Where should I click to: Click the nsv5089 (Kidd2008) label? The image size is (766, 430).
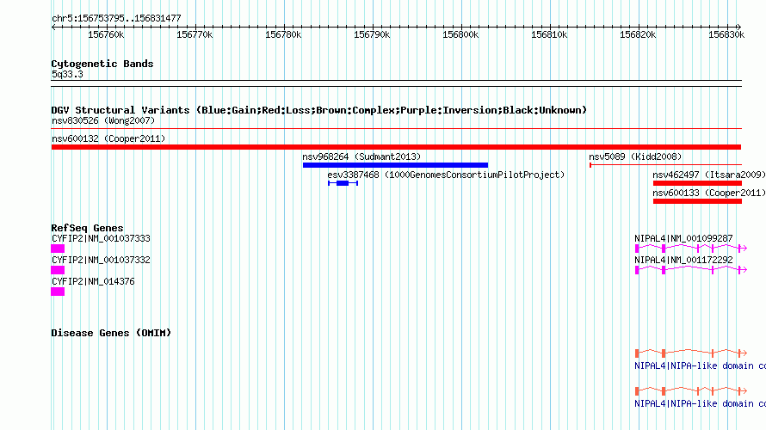tap(635, 157)
